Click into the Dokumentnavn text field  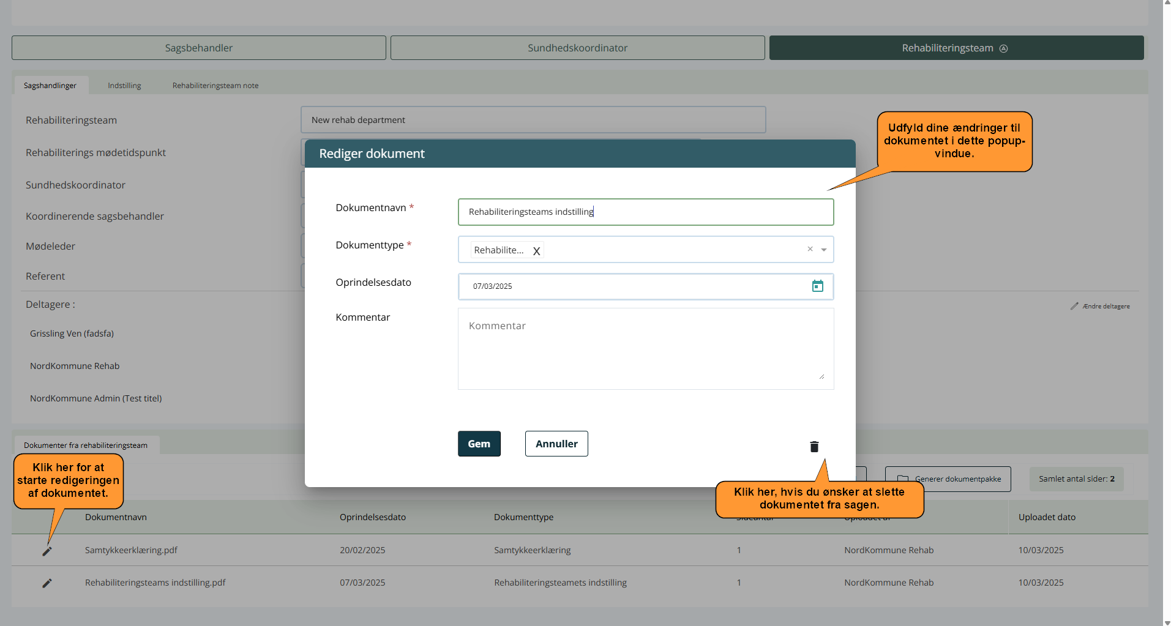point(645,212)
